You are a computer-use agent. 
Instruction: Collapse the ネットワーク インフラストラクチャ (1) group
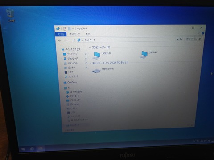[x=90, y=63]
